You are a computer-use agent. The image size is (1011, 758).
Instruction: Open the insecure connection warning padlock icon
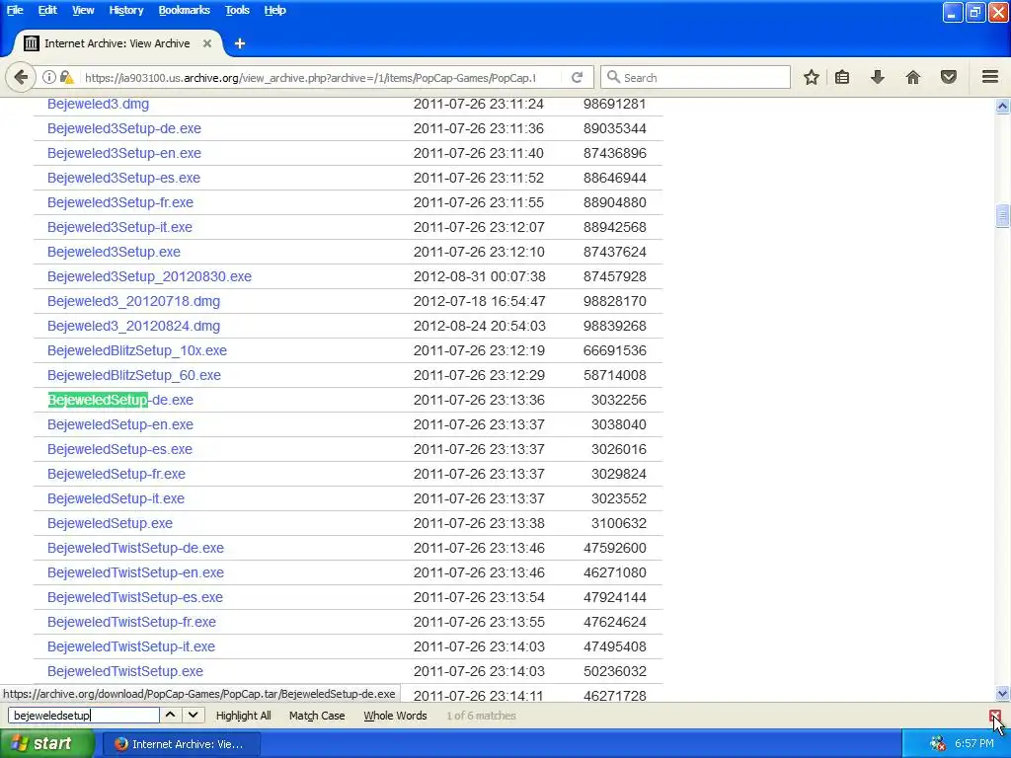click(x=66, y=77)
